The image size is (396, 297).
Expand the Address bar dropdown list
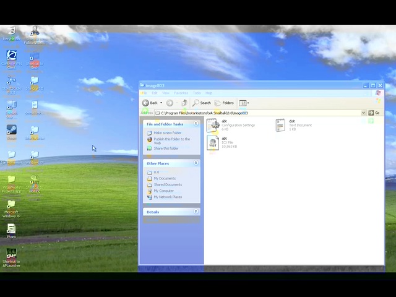(363, 113)
